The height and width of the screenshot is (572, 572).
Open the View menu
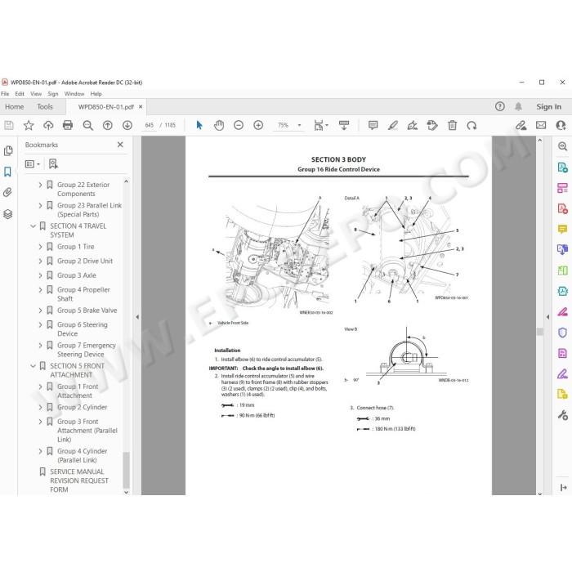36,94
